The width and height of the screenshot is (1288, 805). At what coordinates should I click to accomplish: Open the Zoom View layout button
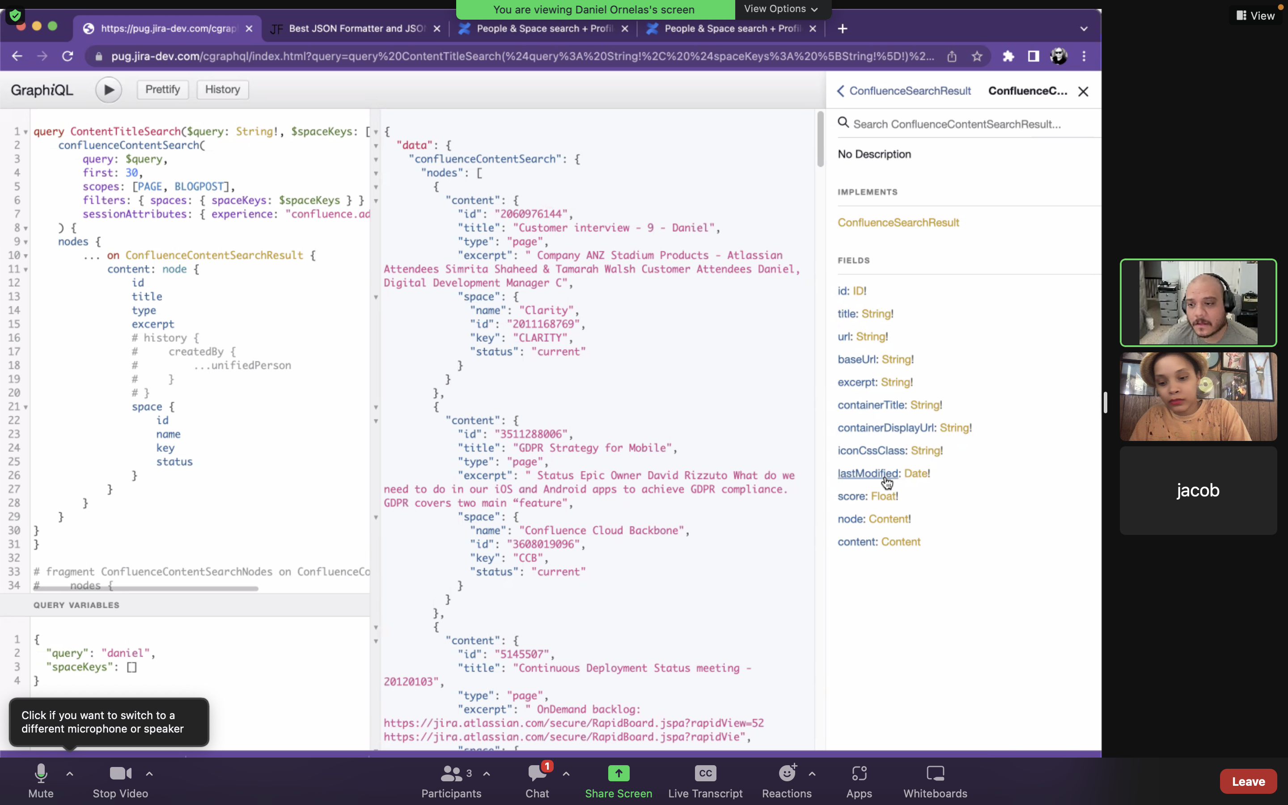coord(1255,16)
